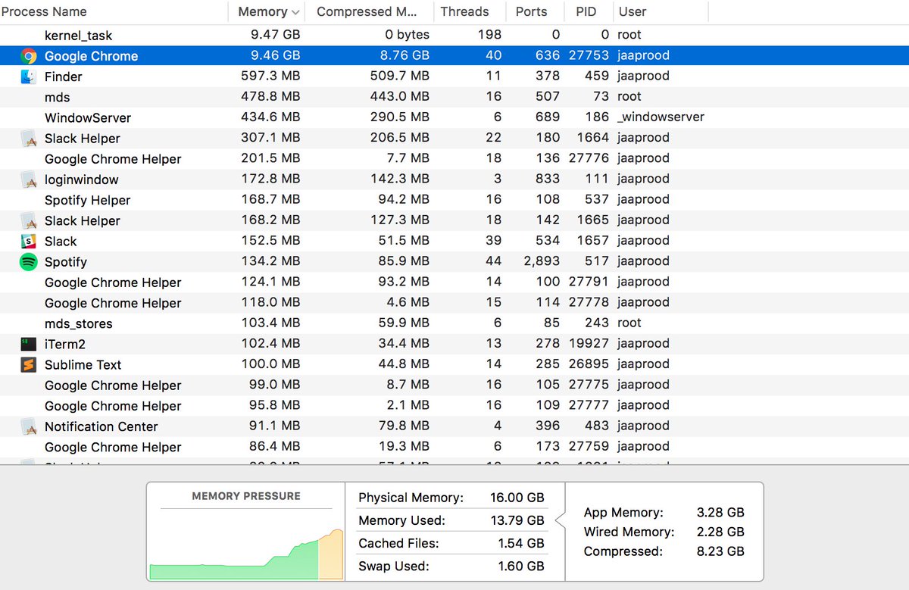Select Google Chrome Helper with 201.5 MB

point(113,159)
